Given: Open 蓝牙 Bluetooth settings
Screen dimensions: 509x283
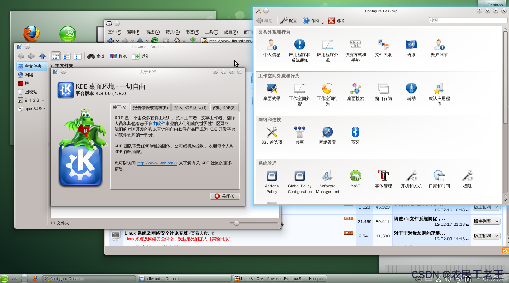Looking at the screenshot, I should pyautogui.click(x=356, y=136).
